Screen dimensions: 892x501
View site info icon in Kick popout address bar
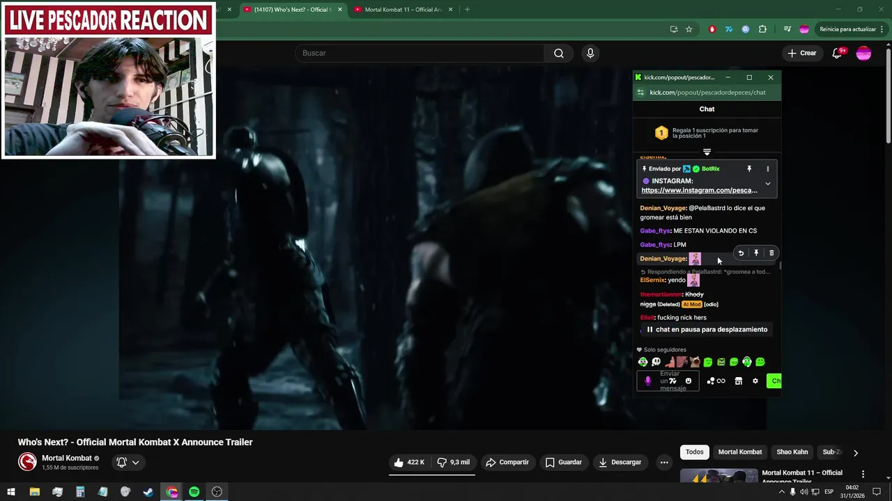coord(641,93)
